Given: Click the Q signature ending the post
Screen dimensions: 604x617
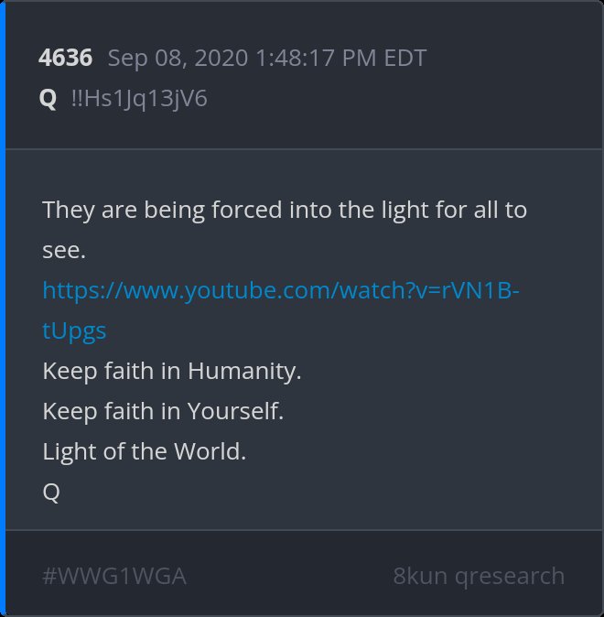Looking at the screenshot, I should (x=51, y=493).
